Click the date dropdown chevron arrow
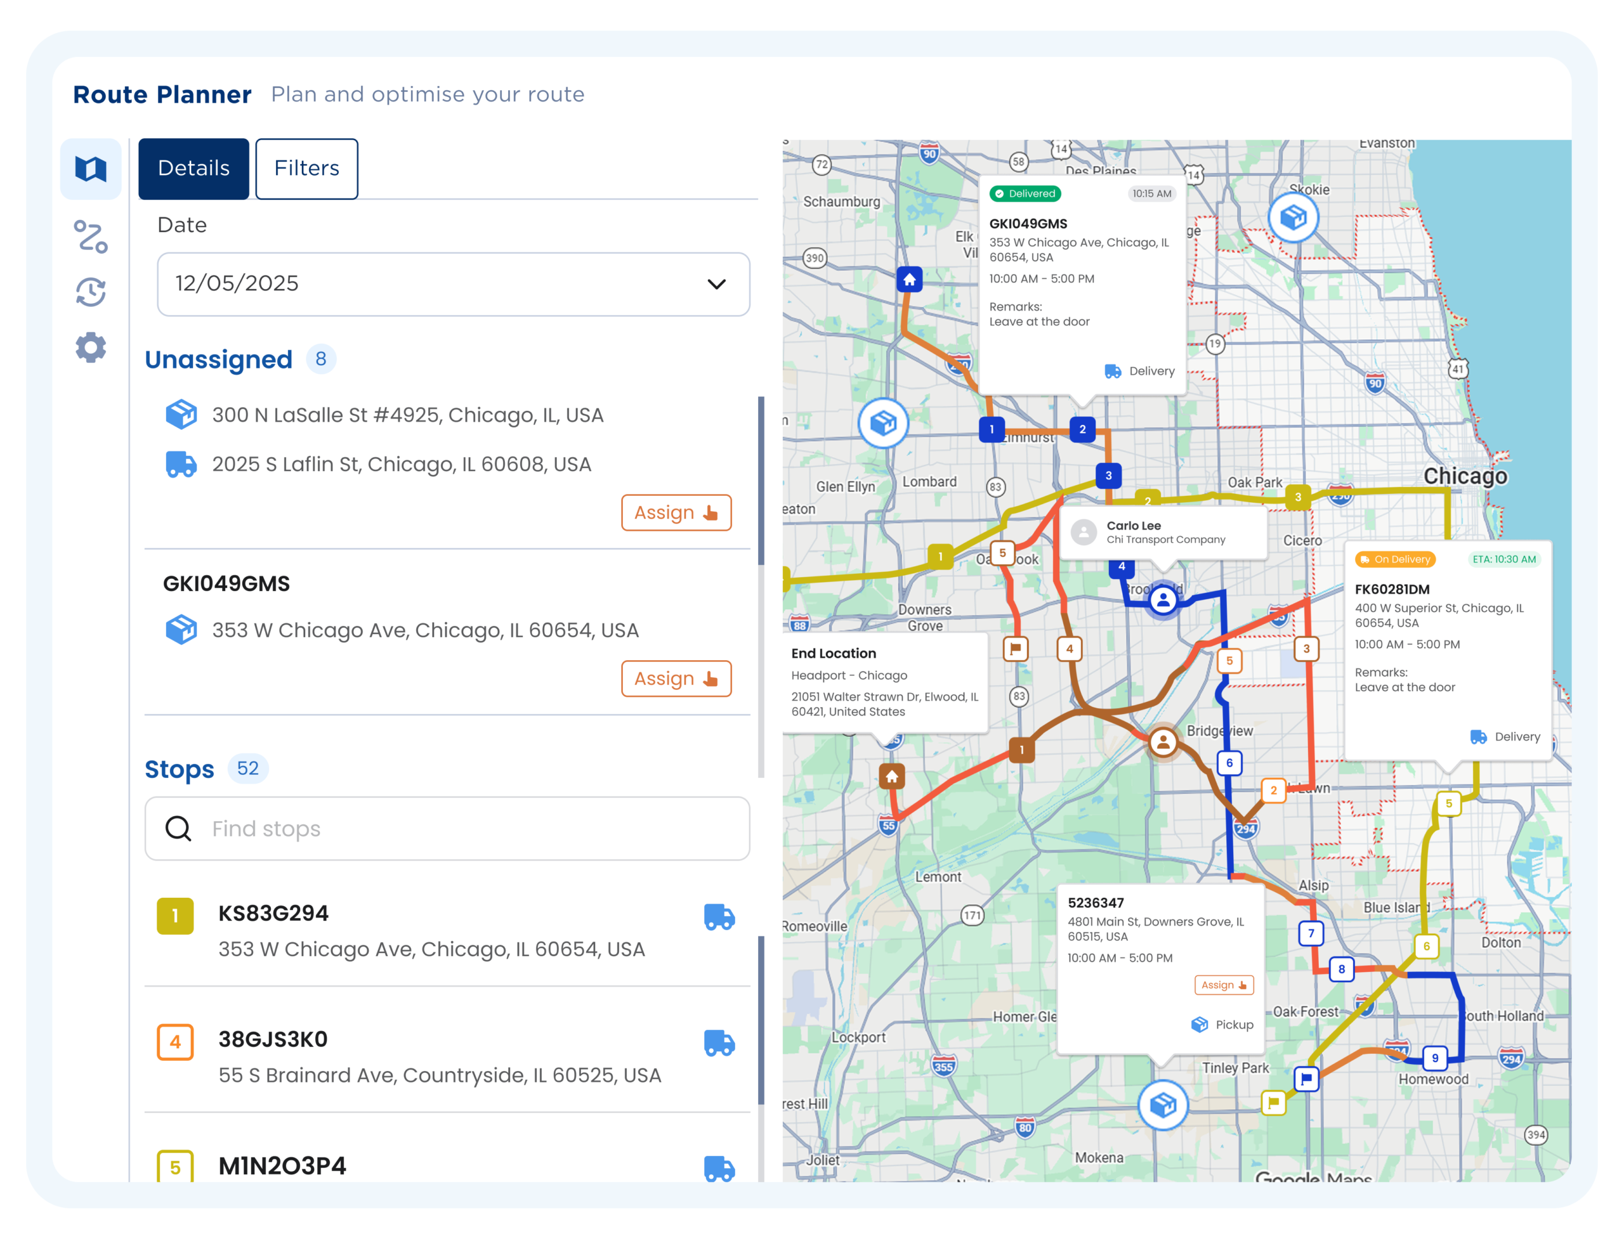The image size is (1624, 1239). click(716, 284)
